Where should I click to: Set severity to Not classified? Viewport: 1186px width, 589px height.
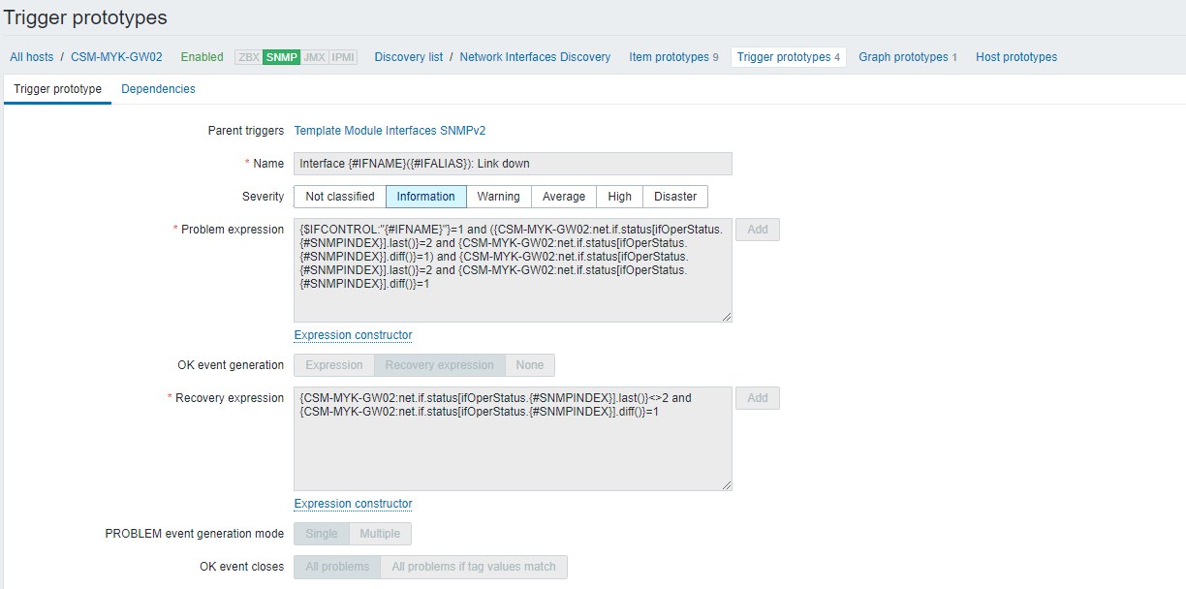click(340, 197)
